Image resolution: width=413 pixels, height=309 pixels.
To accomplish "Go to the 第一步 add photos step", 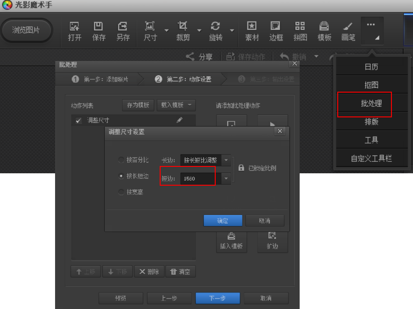I will 101,78.
